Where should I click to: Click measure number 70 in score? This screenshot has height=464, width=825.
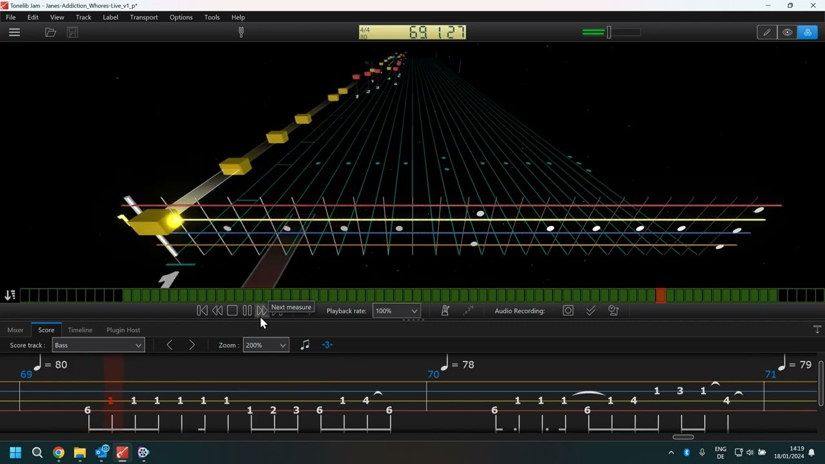pos(433,374)
